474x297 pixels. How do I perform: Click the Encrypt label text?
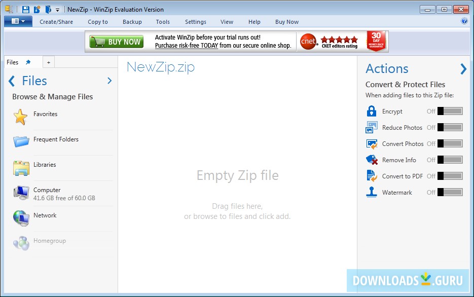click(x=392, y=112)
